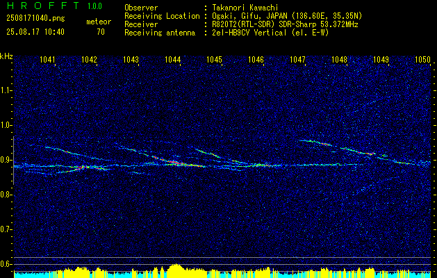Click the Receiver label
Image resolution: width=437 pixels, height=278 pixels.
pos(141,24)
